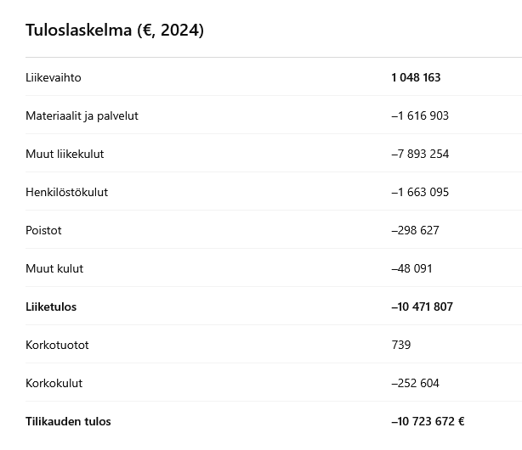
Task: Click the value –1 663 095
Action: pos(420,192)
